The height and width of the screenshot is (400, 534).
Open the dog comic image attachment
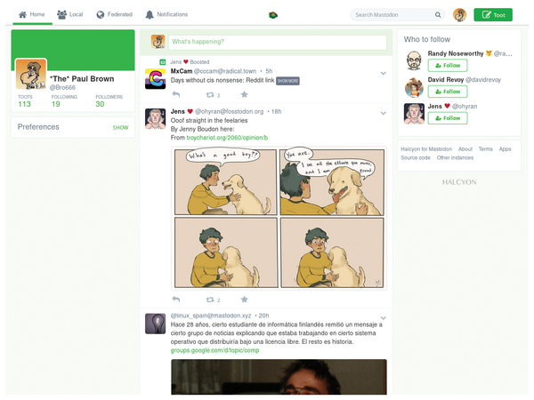(279, 218)
